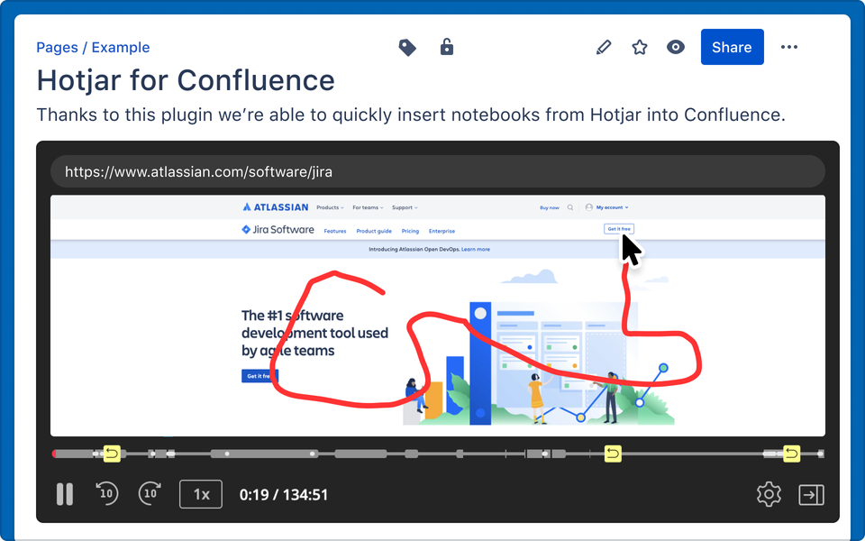Expand the Support menu in the recording

point(405,207)
